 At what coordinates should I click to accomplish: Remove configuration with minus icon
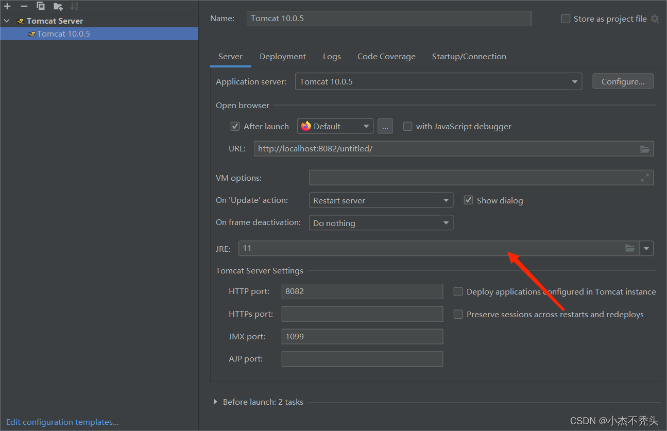click(x=24, y=6)
